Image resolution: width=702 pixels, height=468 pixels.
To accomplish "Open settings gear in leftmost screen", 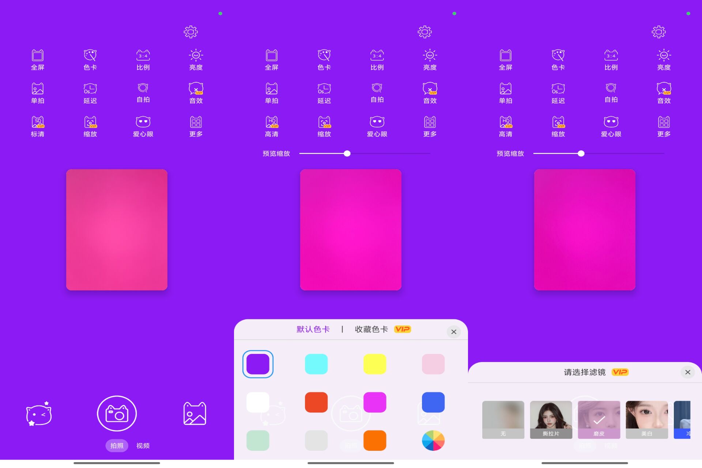I will click(190, 32).
